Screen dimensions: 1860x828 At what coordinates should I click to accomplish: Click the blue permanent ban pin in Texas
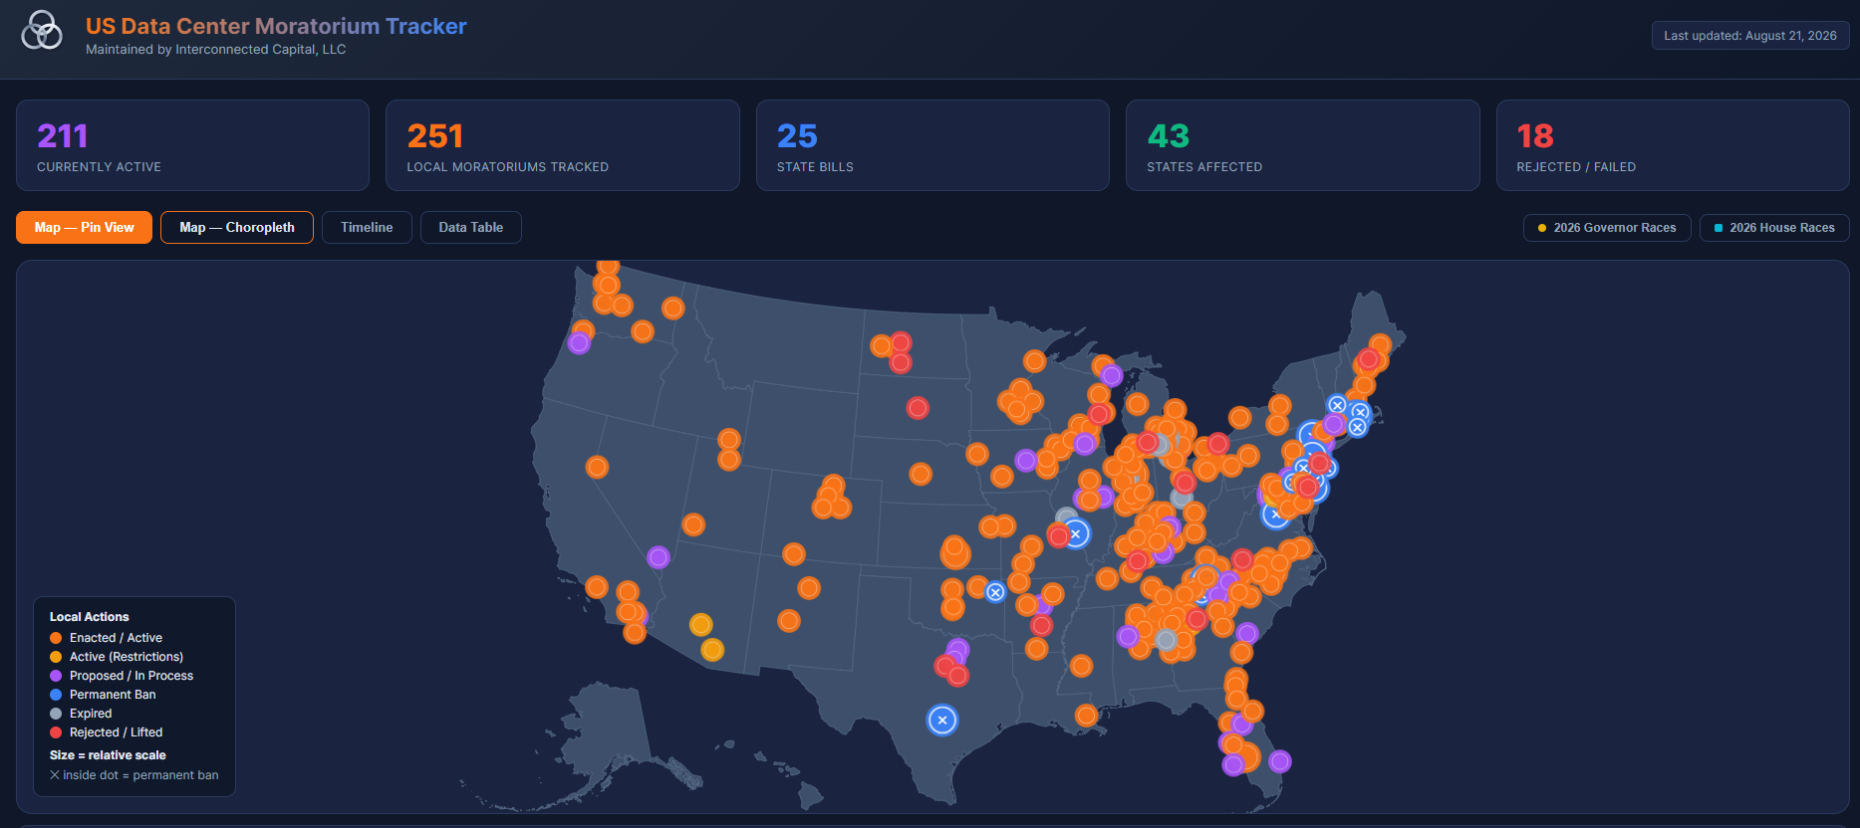[x=942, y=720]
